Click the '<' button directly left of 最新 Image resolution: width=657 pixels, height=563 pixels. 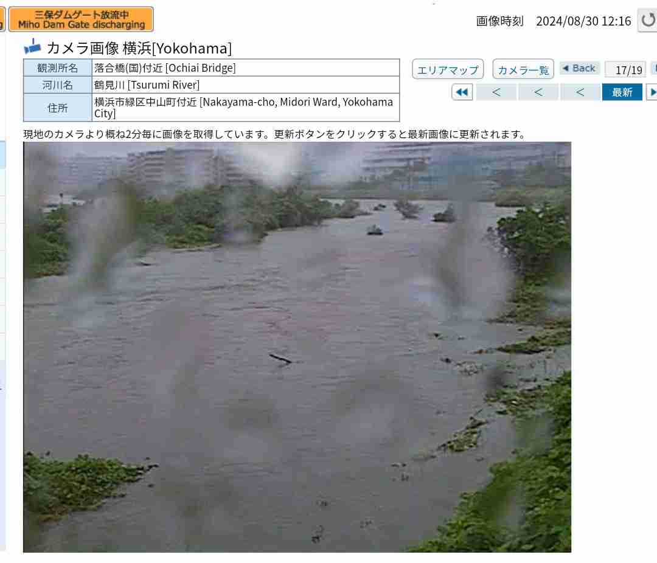point(580,92)
